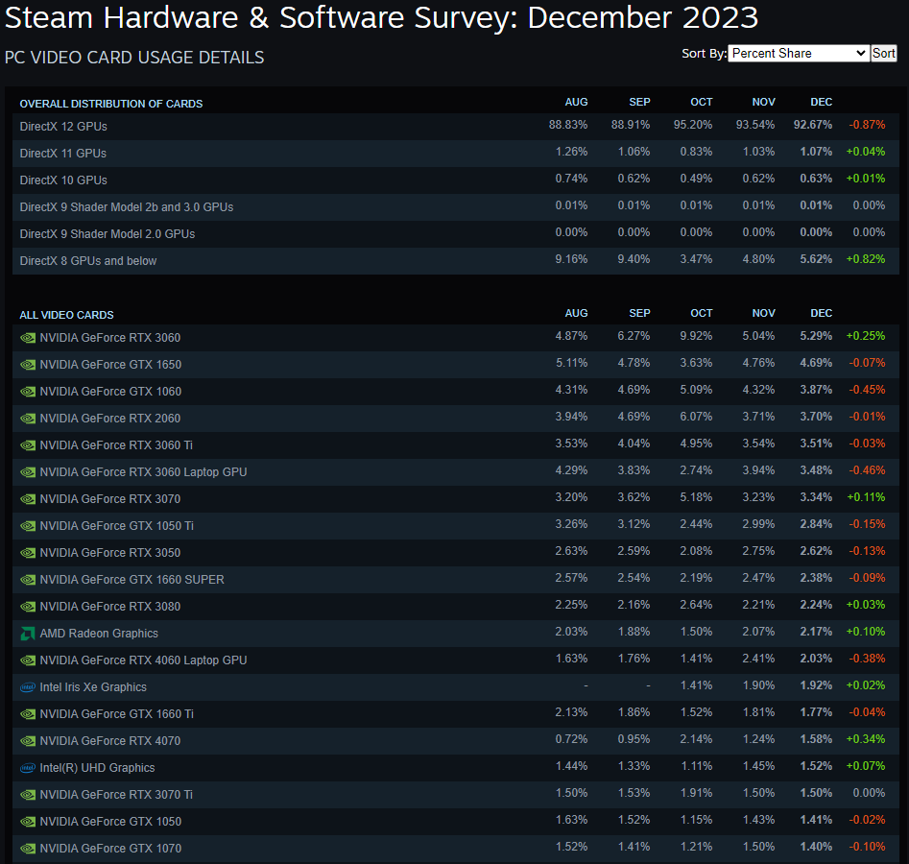Click RTX 3060 December share 5.29%
The height and width of the screenshot is (864, 909).
pyautogui.click(x=816, y=336)
